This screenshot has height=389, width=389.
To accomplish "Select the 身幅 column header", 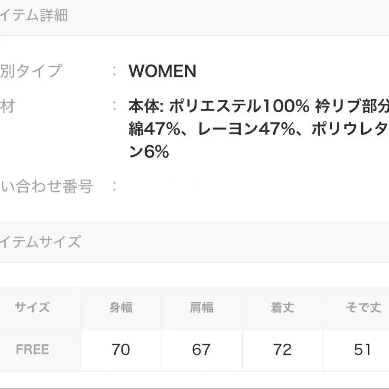I will [x=121, y=307].
